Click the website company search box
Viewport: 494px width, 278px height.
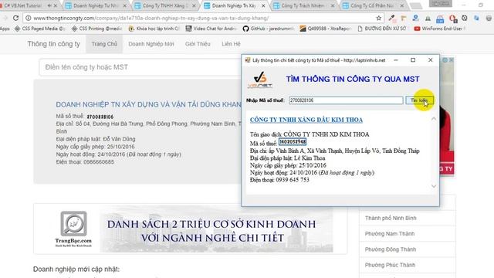140,67
